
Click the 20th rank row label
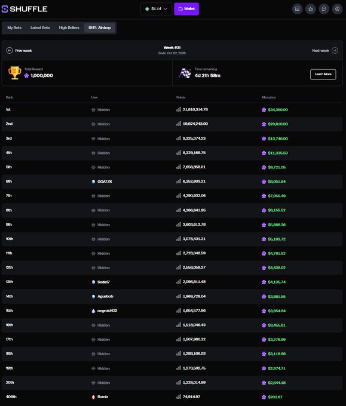[10, 383]
